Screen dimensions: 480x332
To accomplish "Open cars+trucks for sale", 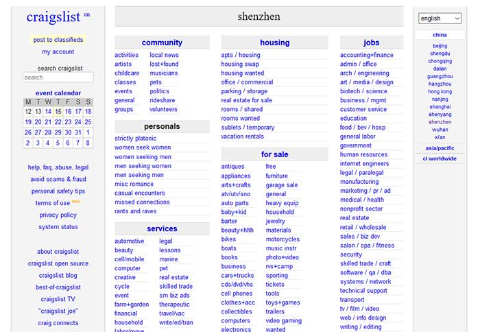I will pyautogui.click(x=237, y=275).
